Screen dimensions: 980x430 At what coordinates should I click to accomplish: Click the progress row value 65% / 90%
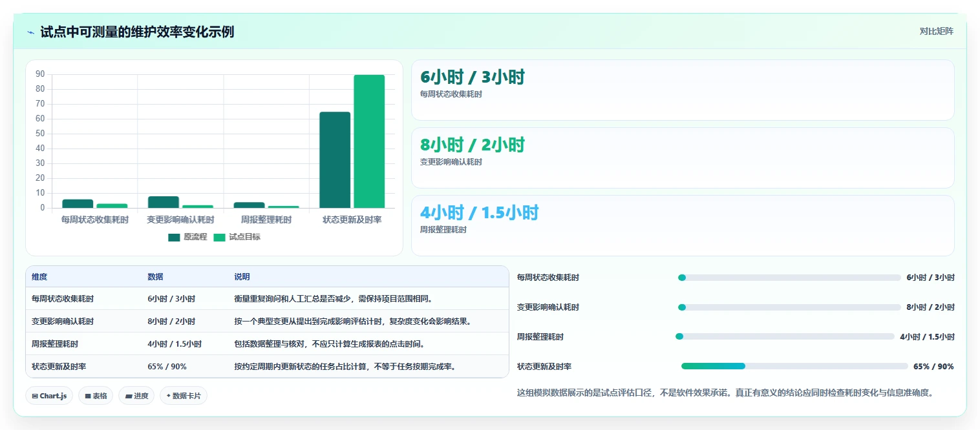click(933, 367)
